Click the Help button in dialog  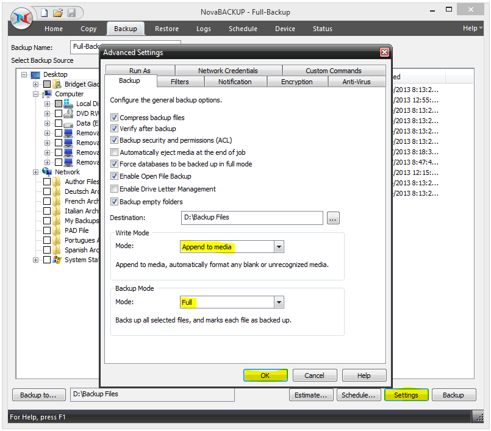tap(364, 376)
